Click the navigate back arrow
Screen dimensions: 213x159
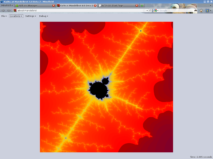(x=3, y=11)
